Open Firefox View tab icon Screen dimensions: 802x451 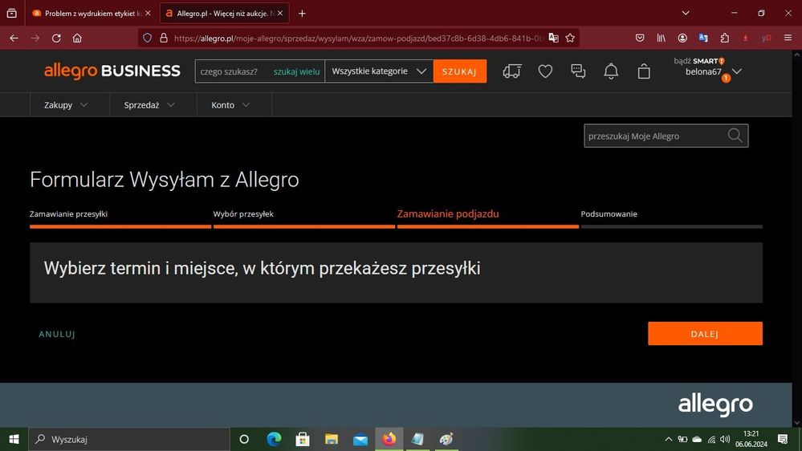pos(12,14)
